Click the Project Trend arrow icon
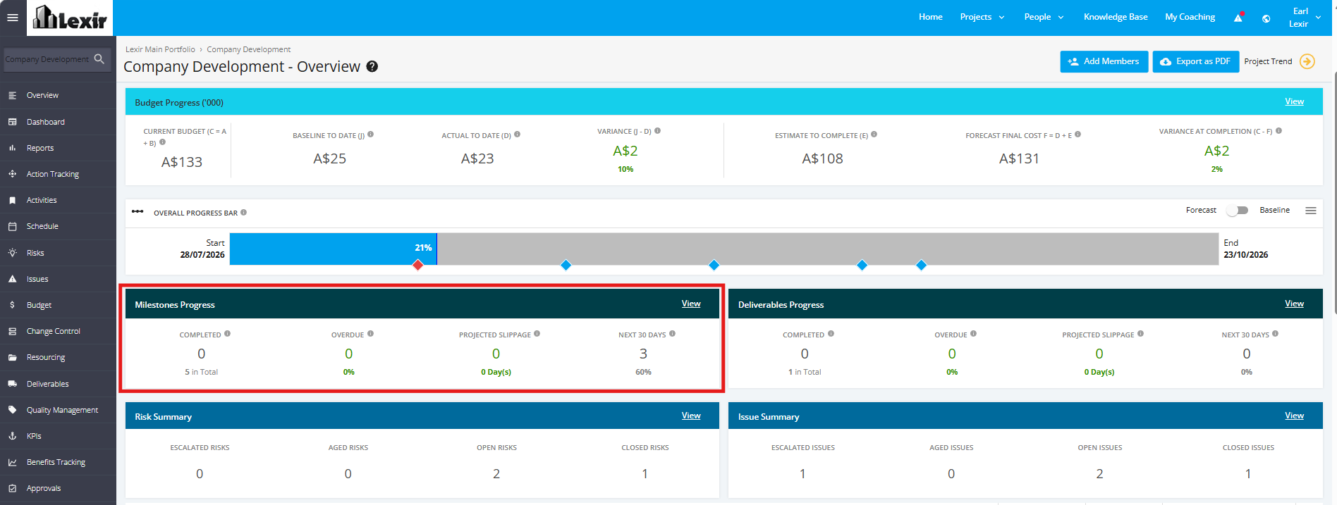1337x505 pixels. pyautogui.click(x=1307, y=61)
